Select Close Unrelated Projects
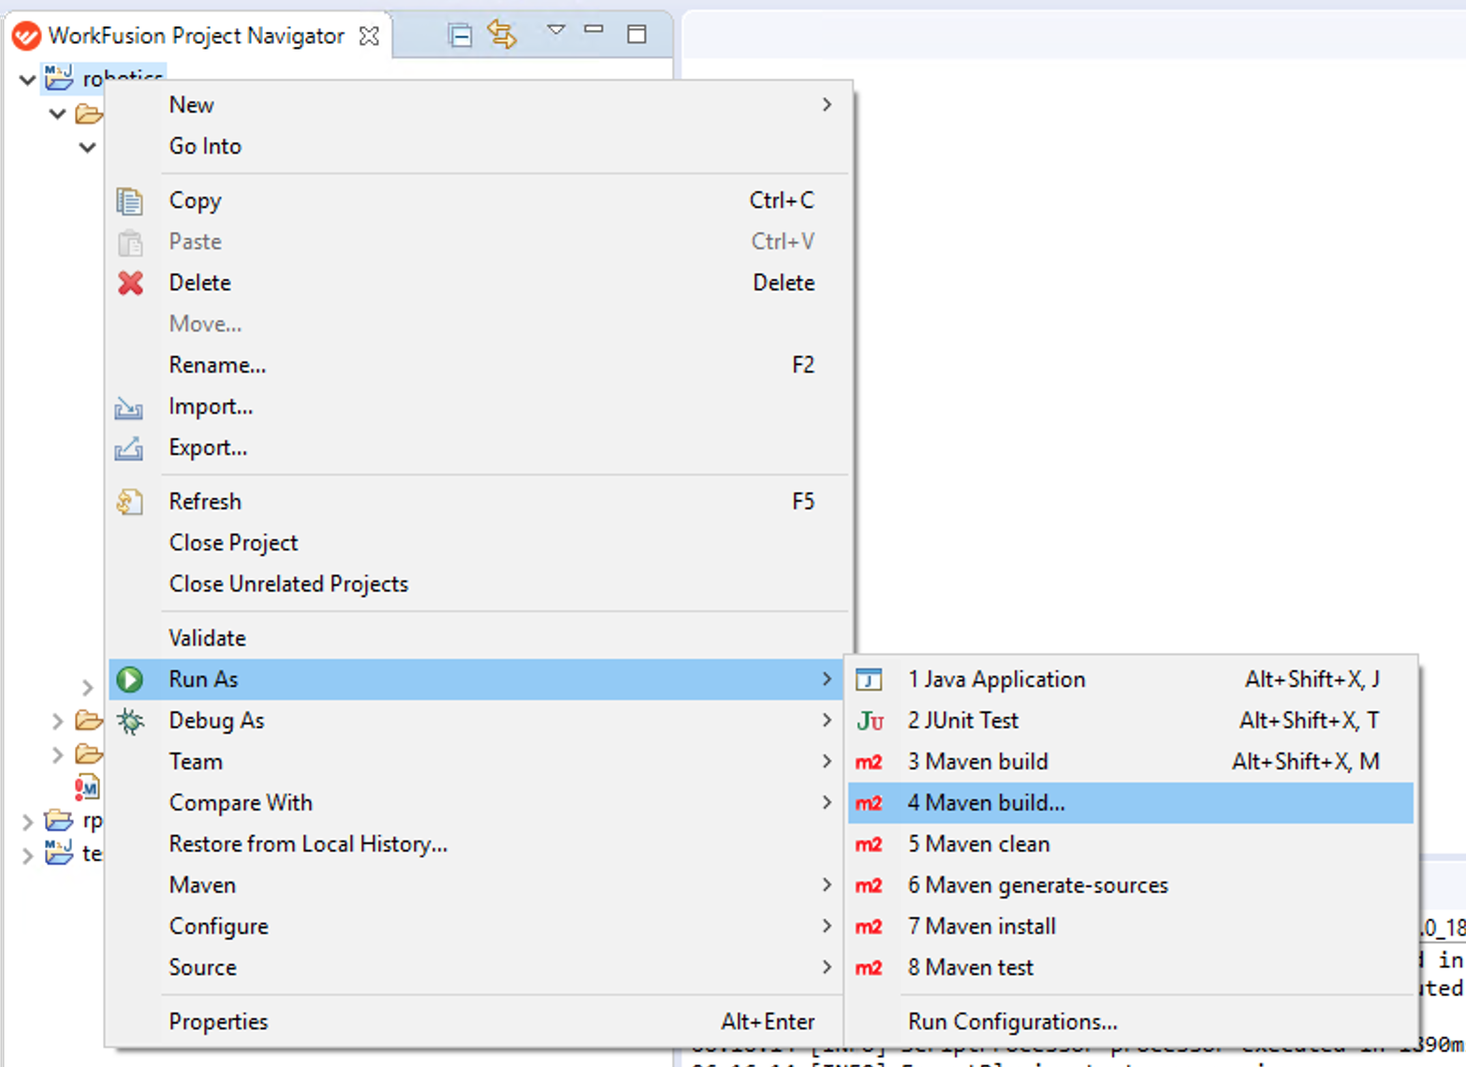Image resolution: width=1466 pixels, height=1067 pixels. pos(478,584)
